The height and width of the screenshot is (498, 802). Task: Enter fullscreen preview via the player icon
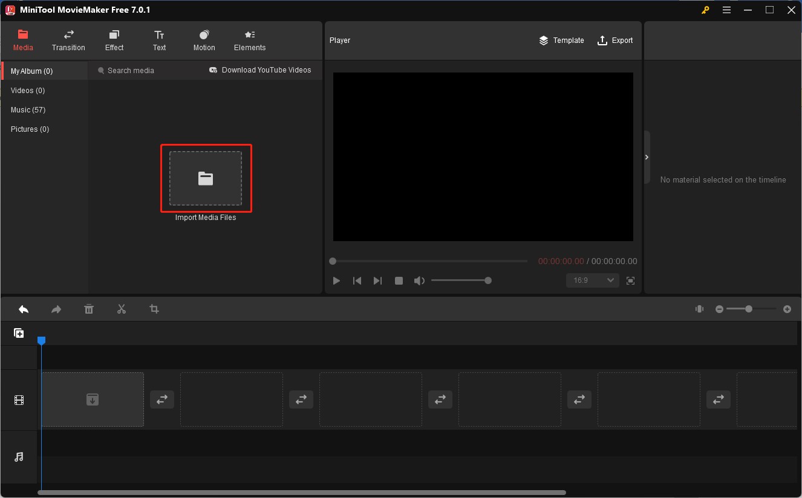(x=630, y=280)
